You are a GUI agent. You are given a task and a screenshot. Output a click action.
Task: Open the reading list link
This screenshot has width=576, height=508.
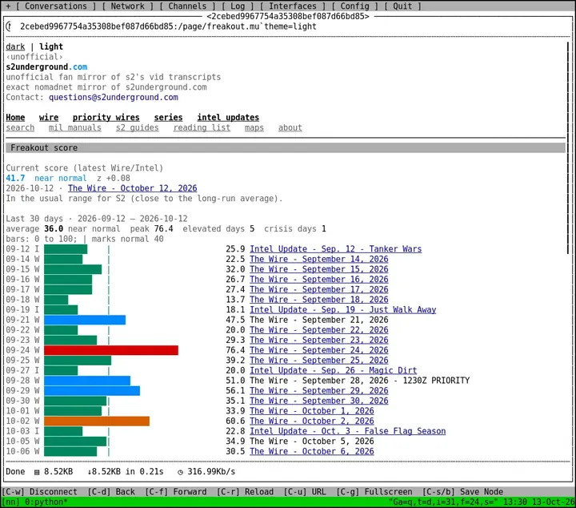pyautogui.click(x=202, y=127)
